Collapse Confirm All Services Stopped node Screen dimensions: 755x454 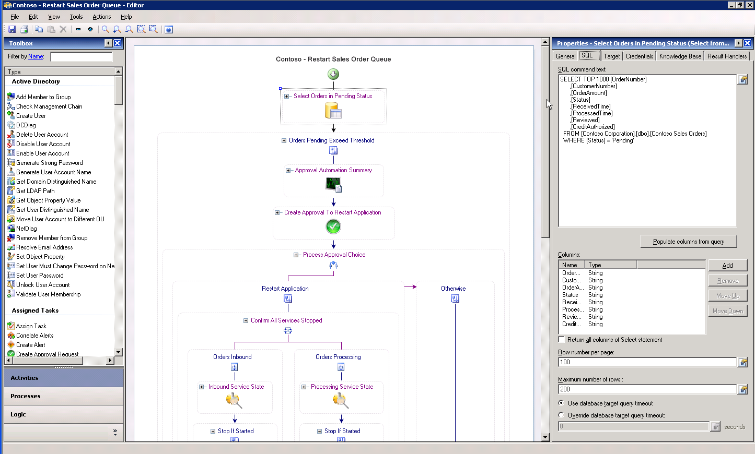(x=246, y=320)
